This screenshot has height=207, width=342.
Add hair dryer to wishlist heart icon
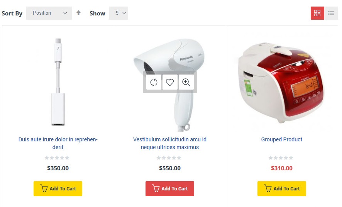(x=170, y=82)
